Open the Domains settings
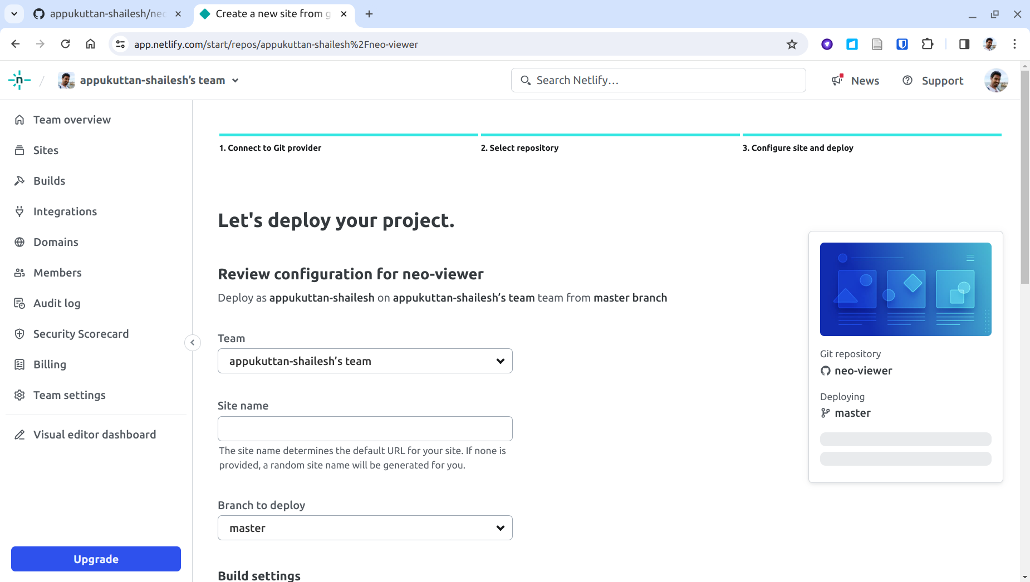This screenshot has width=1030, height=582. point(56,241)
